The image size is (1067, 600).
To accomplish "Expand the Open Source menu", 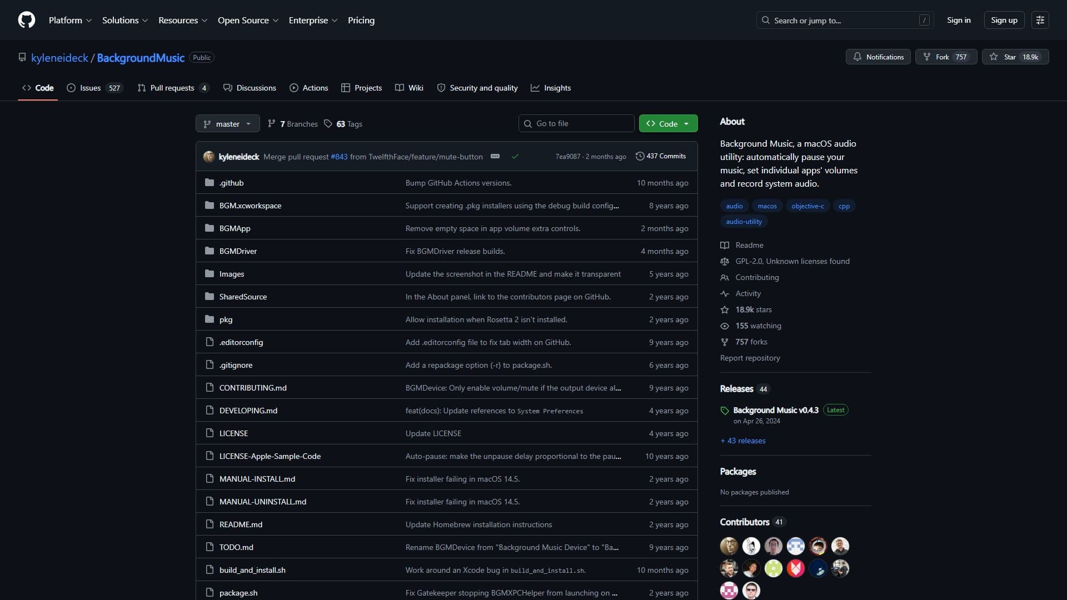I will [x=248, y=20].
